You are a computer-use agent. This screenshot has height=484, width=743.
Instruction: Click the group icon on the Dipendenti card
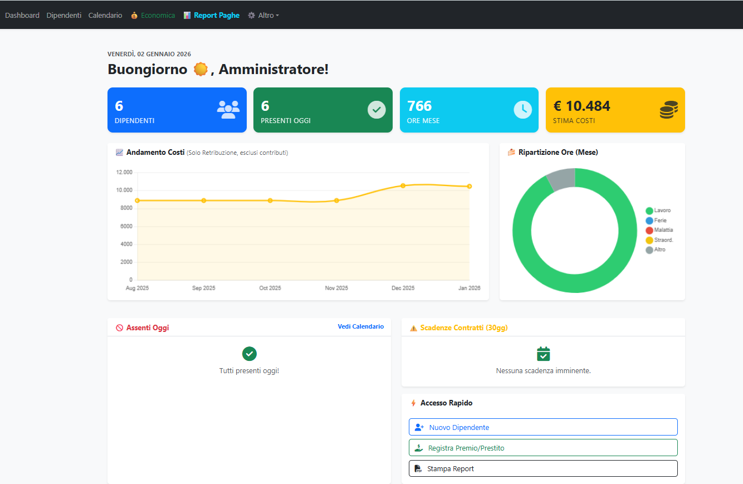coord(228,110)
